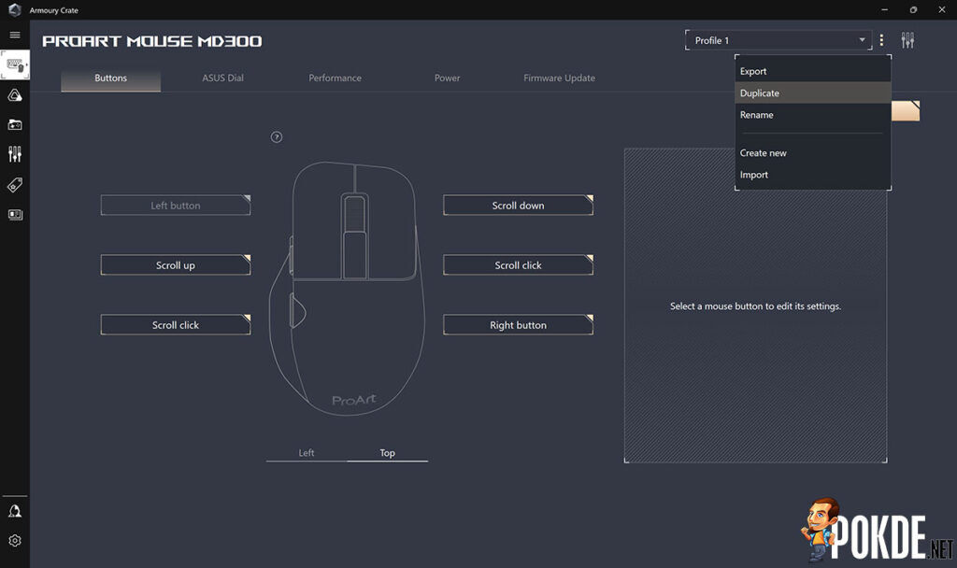This screenshot has width=957, height=568.
Task: Click the mouse outline diagram
Action: click(x=347, y=289)
